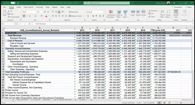Click Increase Decimal icon
The image size is (195, 105).
(x=100, y=16)
